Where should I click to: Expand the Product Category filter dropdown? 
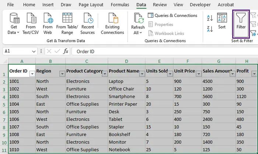pyautogui.click(x=104, y=74)
